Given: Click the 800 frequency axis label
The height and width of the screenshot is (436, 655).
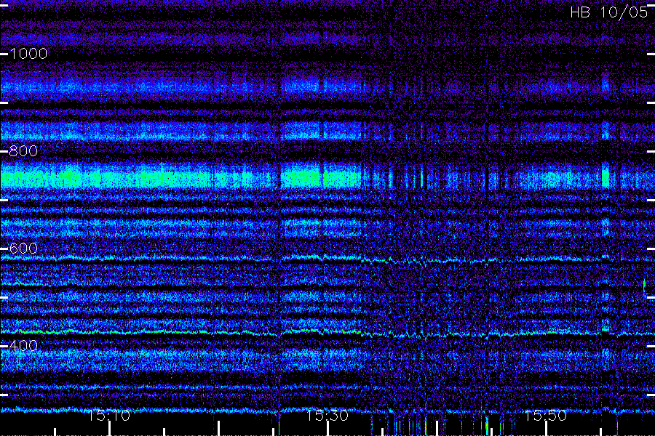Looking at the screenshot, I should tap(23, 150).
